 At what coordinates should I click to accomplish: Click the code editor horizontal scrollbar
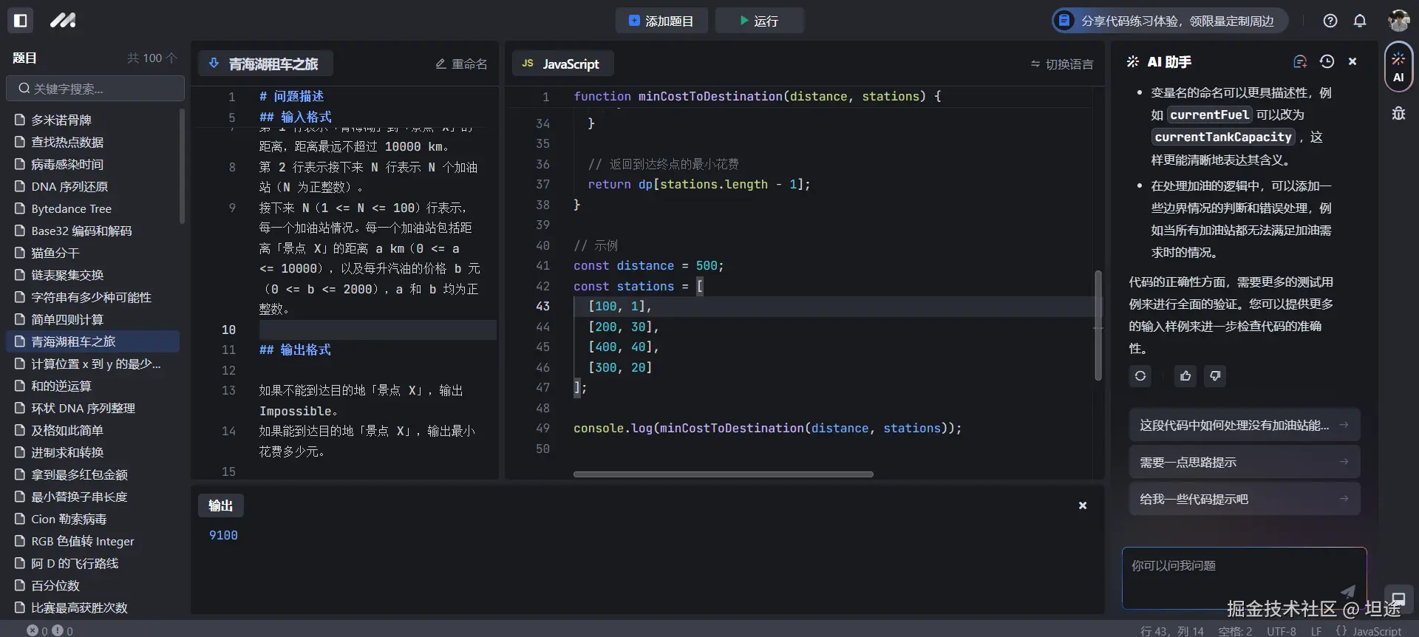[723, 474]
